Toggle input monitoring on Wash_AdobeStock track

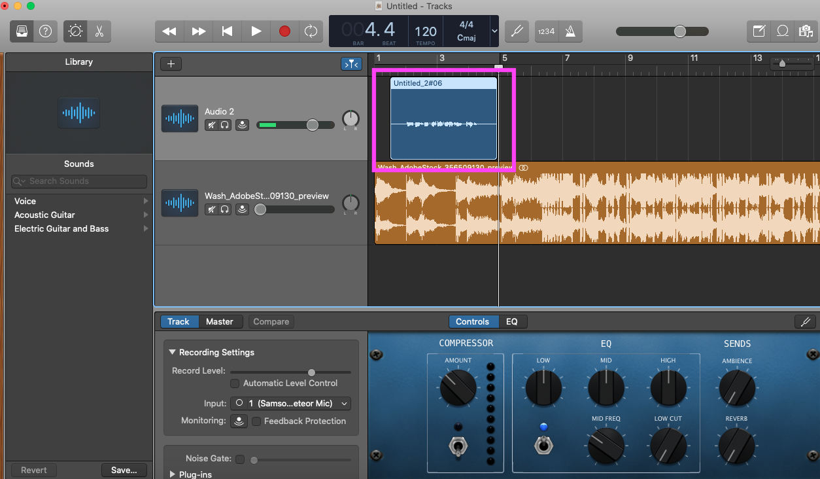[243, 209]
